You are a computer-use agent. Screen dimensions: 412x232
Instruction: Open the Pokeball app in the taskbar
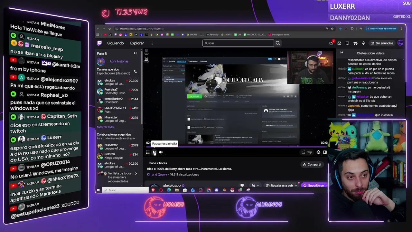point(232,190)
